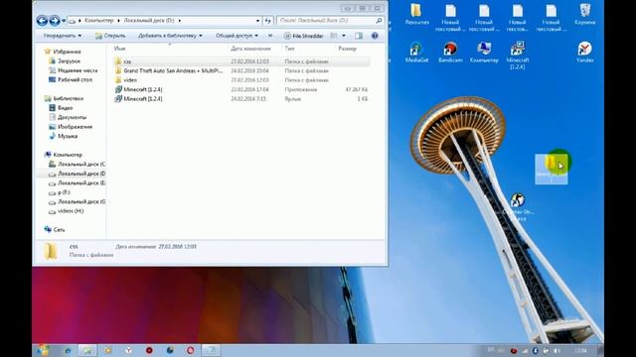The width and height of the screenshot is (636, 357).
Task: Click the Компьютер breadcrumb in address bar
Action: tap(99, 20)
